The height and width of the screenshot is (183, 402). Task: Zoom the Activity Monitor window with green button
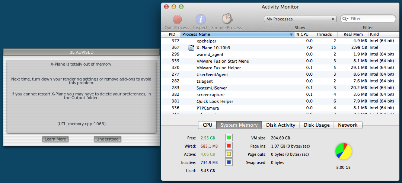(x=181, y=7)
